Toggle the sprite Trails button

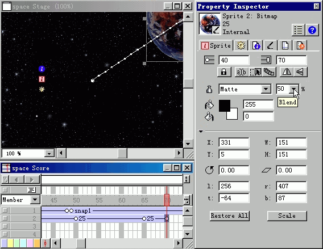(x=269, y=71)
